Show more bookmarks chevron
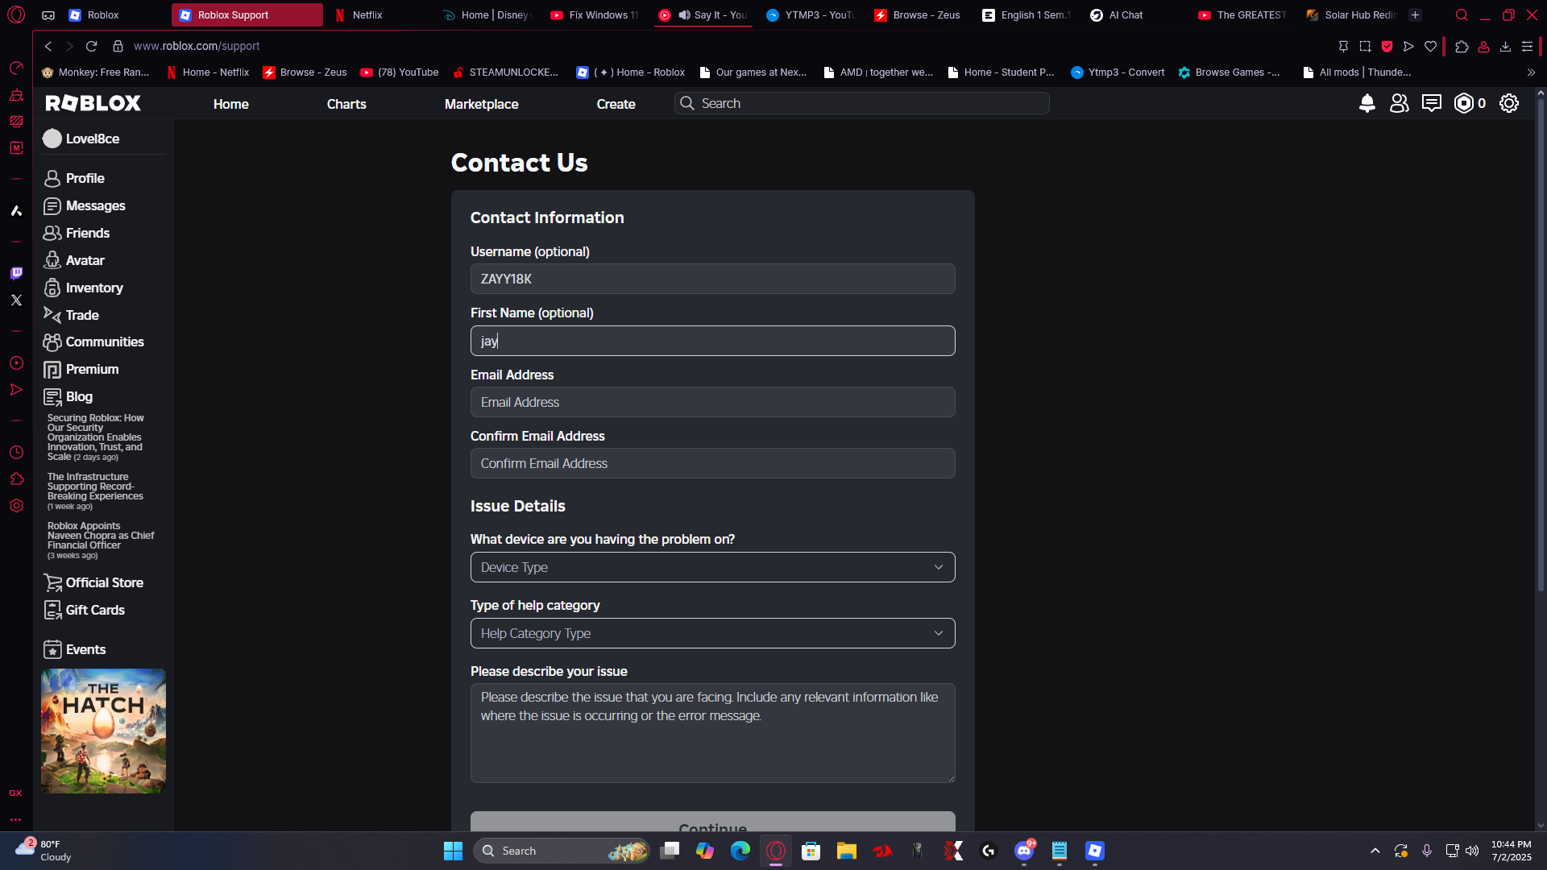This screenshot has height=870, width=1547. (x=1531, y=72)
